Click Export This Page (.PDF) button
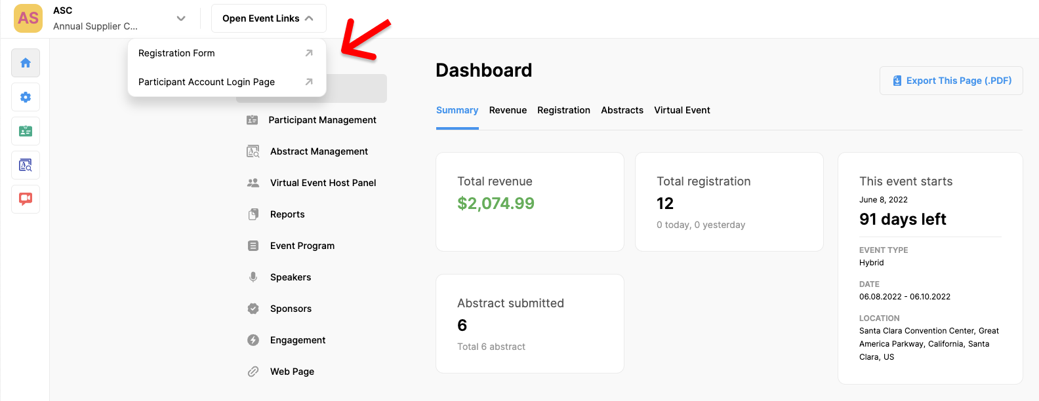 click(951, 81)
